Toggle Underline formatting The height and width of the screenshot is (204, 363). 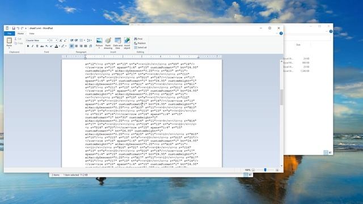pyautogui.click(x=37, y=46)
